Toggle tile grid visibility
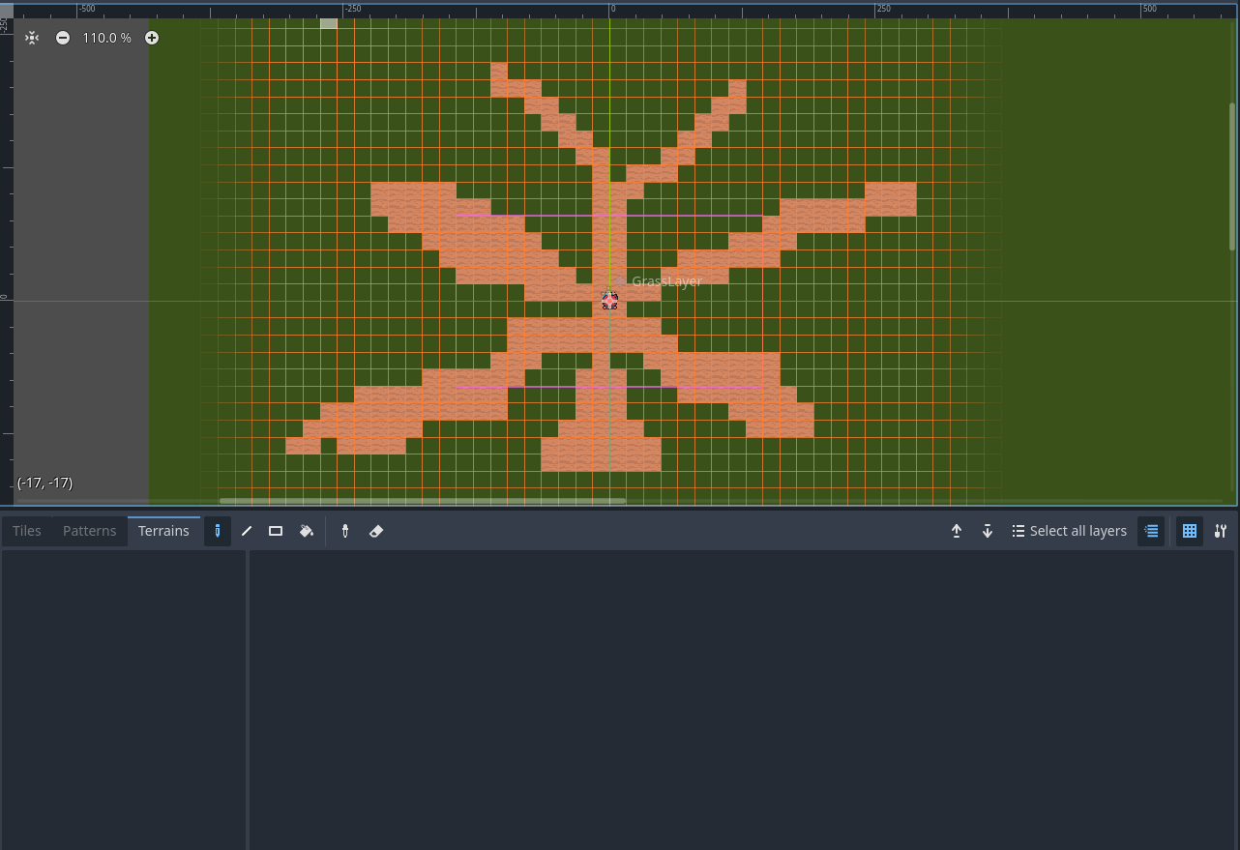Screen dimensions: 1240x850 (1190, 531)
